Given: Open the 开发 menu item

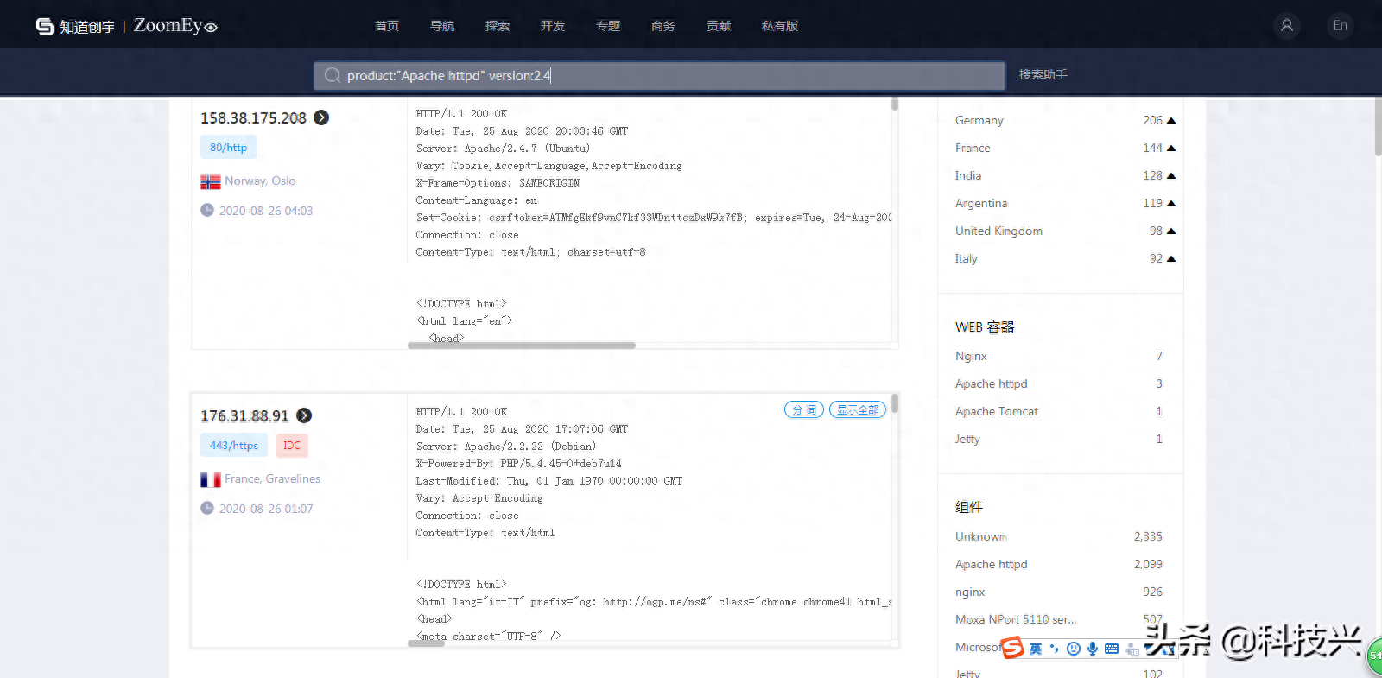Looking at the screenshot, I should coord(553,26).
